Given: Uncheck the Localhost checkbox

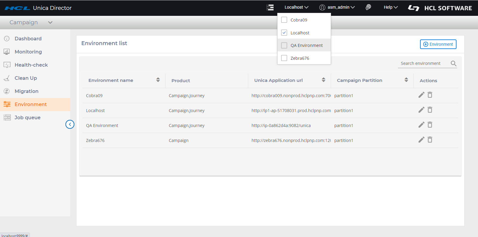Looking at the screenshot, I should point(284,33).
